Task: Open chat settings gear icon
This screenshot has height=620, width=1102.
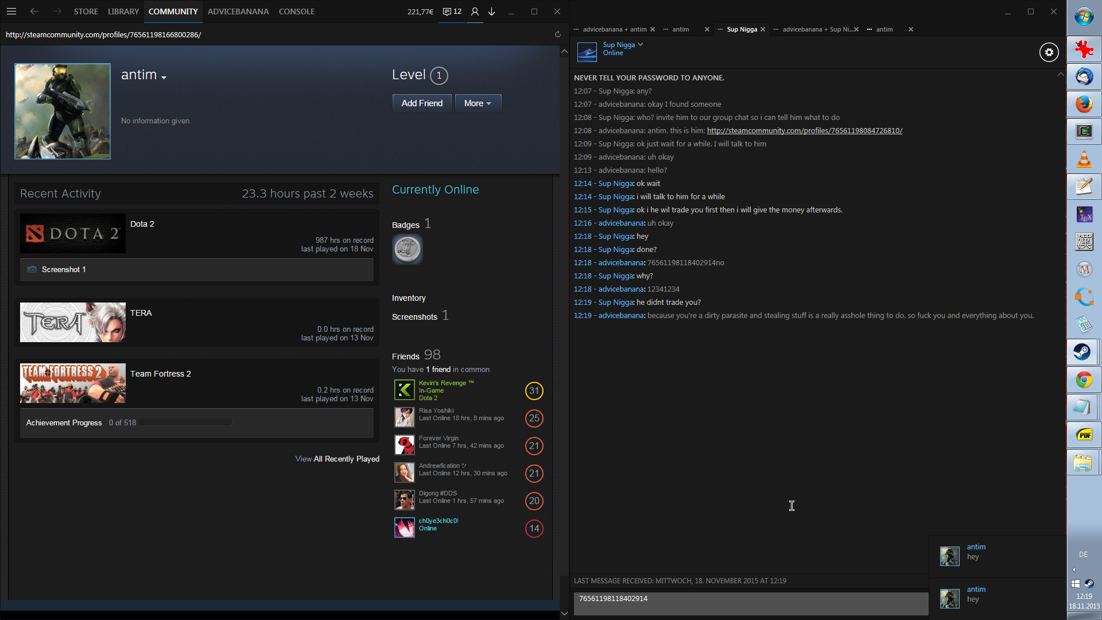Action: click(x=1049, y=52)
